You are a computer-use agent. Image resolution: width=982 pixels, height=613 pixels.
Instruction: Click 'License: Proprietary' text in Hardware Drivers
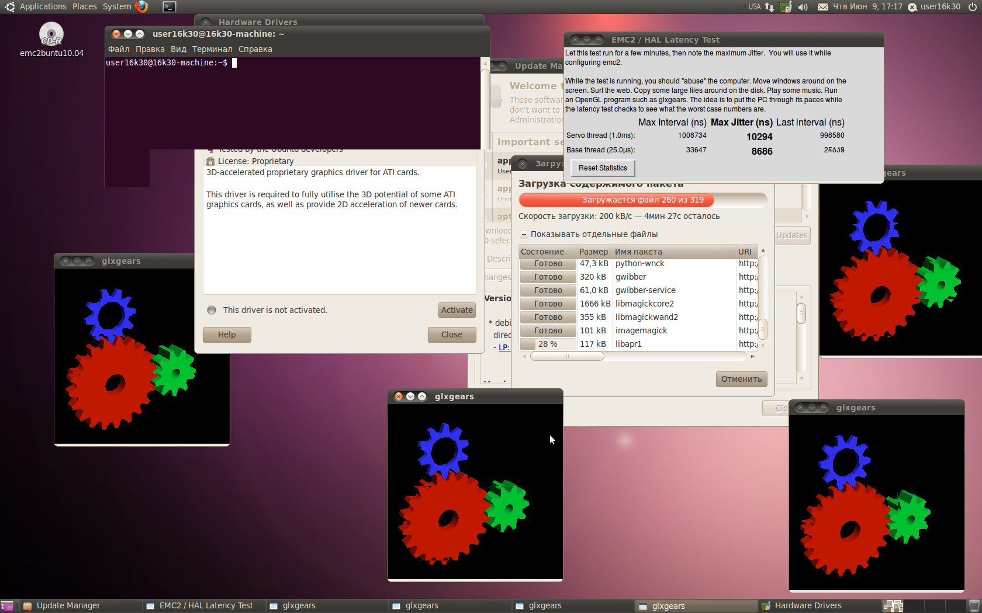coord(256,161)
